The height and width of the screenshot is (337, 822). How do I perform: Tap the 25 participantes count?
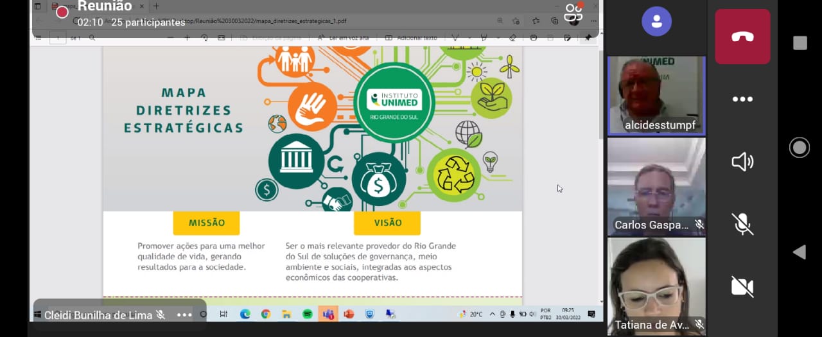(148, 22)
